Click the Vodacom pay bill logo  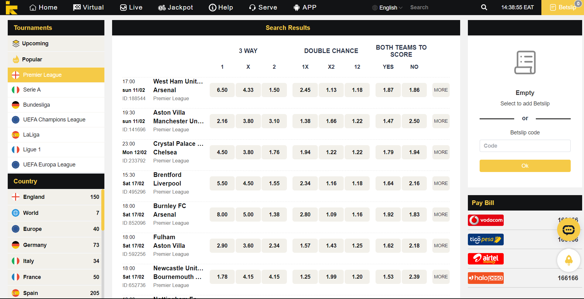[x=485, y=220]
